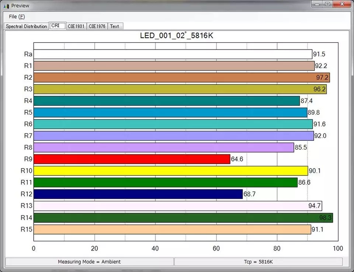Switch to the Spectral Distribution tab
Image resolution: width=354 pixels, height=272 pixels.
click(x=26, y=26)
